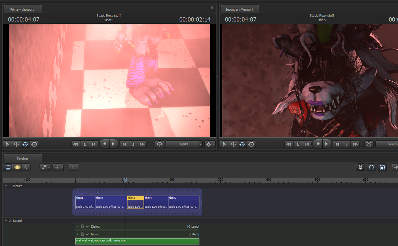
Task: Select the shot1 clip
Action: [85, 202]
